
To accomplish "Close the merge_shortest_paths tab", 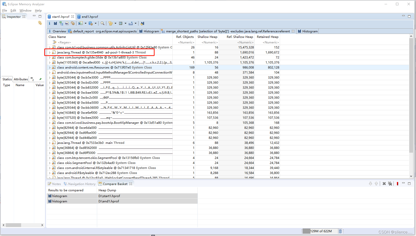I will pos(293,31).
